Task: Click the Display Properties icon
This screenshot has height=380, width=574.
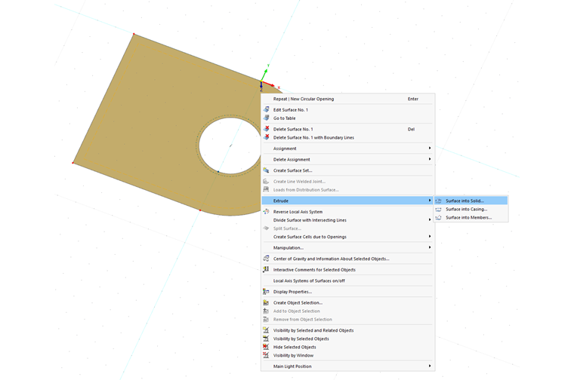Action: point(267,292)
